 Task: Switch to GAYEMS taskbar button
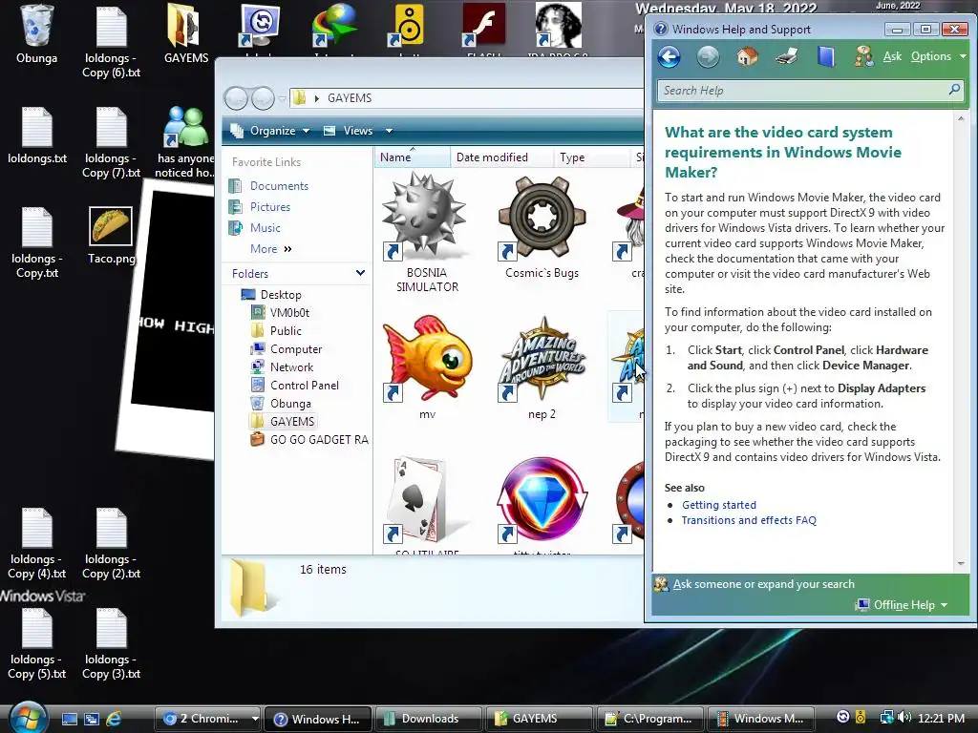539,719
